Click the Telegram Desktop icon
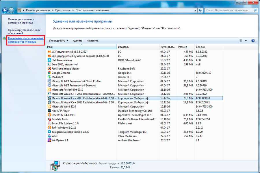This screenshot has width=260, height=173. click(x=49, y=132)
